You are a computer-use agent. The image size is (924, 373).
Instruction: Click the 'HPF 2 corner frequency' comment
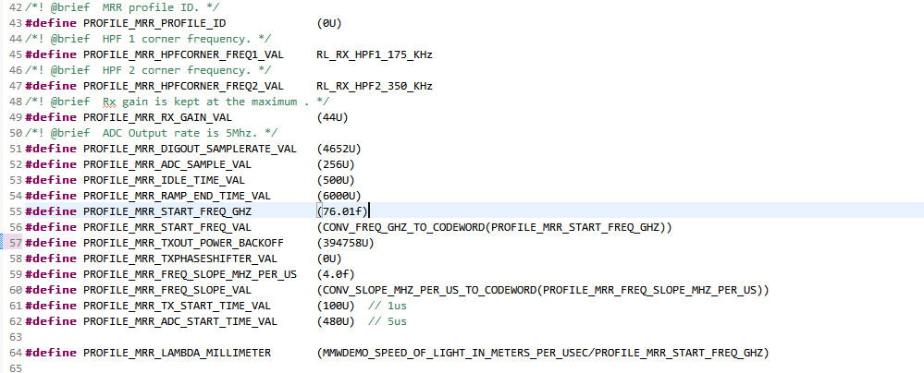(x=148, y=70)
